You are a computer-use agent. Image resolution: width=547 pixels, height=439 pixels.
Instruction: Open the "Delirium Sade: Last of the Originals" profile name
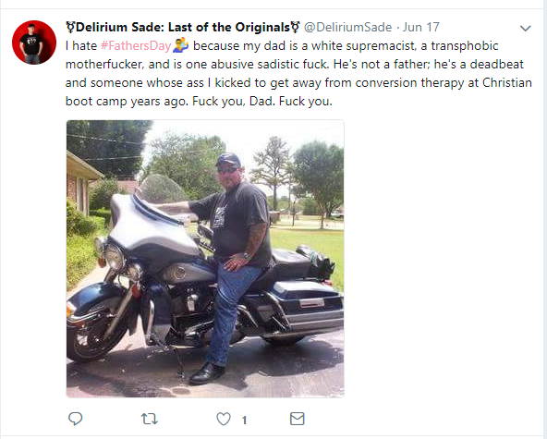tap(183, 27)
